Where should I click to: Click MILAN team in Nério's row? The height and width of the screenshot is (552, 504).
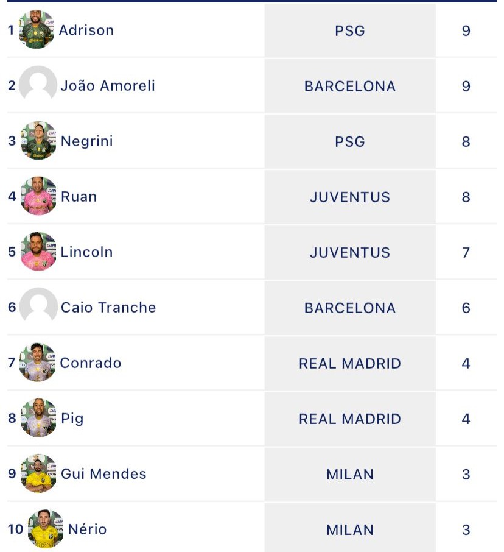(x=350, y=530)
